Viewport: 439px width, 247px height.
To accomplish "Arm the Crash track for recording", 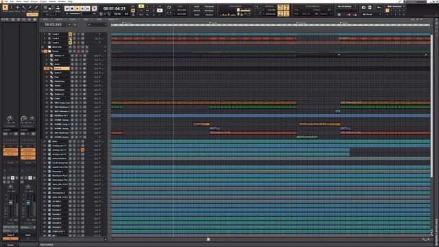I will click(80, 98).
